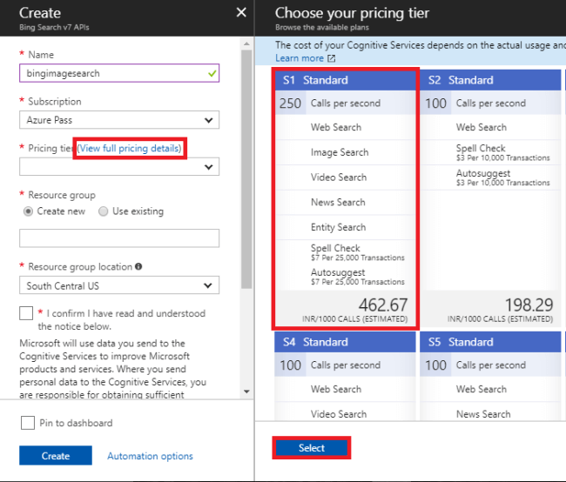This screenshot has height=482, width=566.
Task: Pick the S5 Standard tier card
Action: click(491, 342)
